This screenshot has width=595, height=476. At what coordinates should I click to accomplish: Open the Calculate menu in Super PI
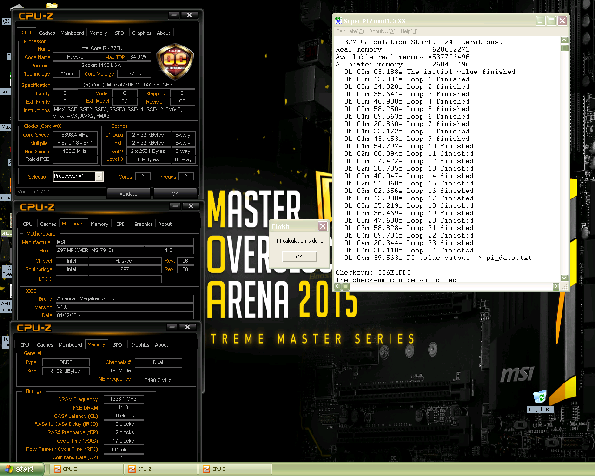click(350, 31)
